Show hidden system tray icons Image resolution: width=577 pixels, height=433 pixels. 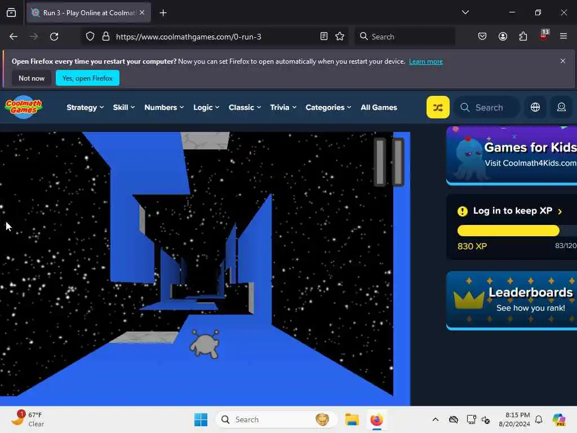pos(436,419)
